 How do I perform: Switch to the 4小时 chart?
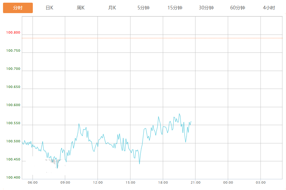(x=269, y=8)
